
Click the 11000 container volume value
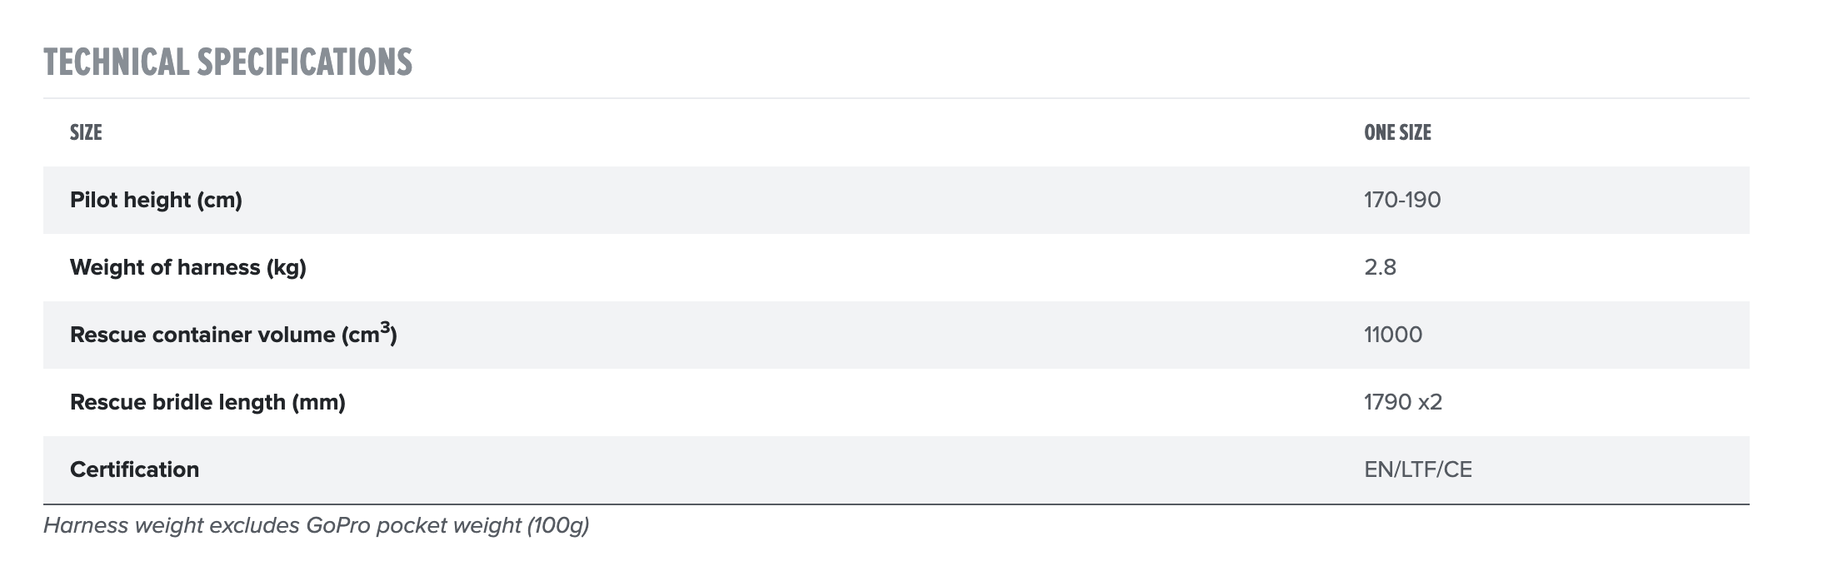click(x=1393, y=335)
